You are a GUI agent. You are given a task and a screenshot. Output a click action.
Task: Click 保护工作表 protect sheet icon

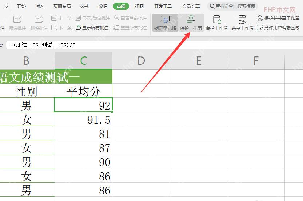point(191,23)
